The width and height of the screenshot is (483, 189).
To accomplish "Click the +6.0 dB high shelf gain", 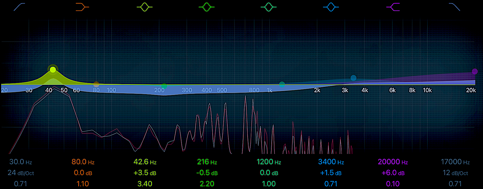I will pos(393,173).
